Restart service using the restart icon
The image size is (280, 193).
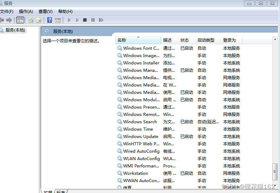click(x=101, y=20)
